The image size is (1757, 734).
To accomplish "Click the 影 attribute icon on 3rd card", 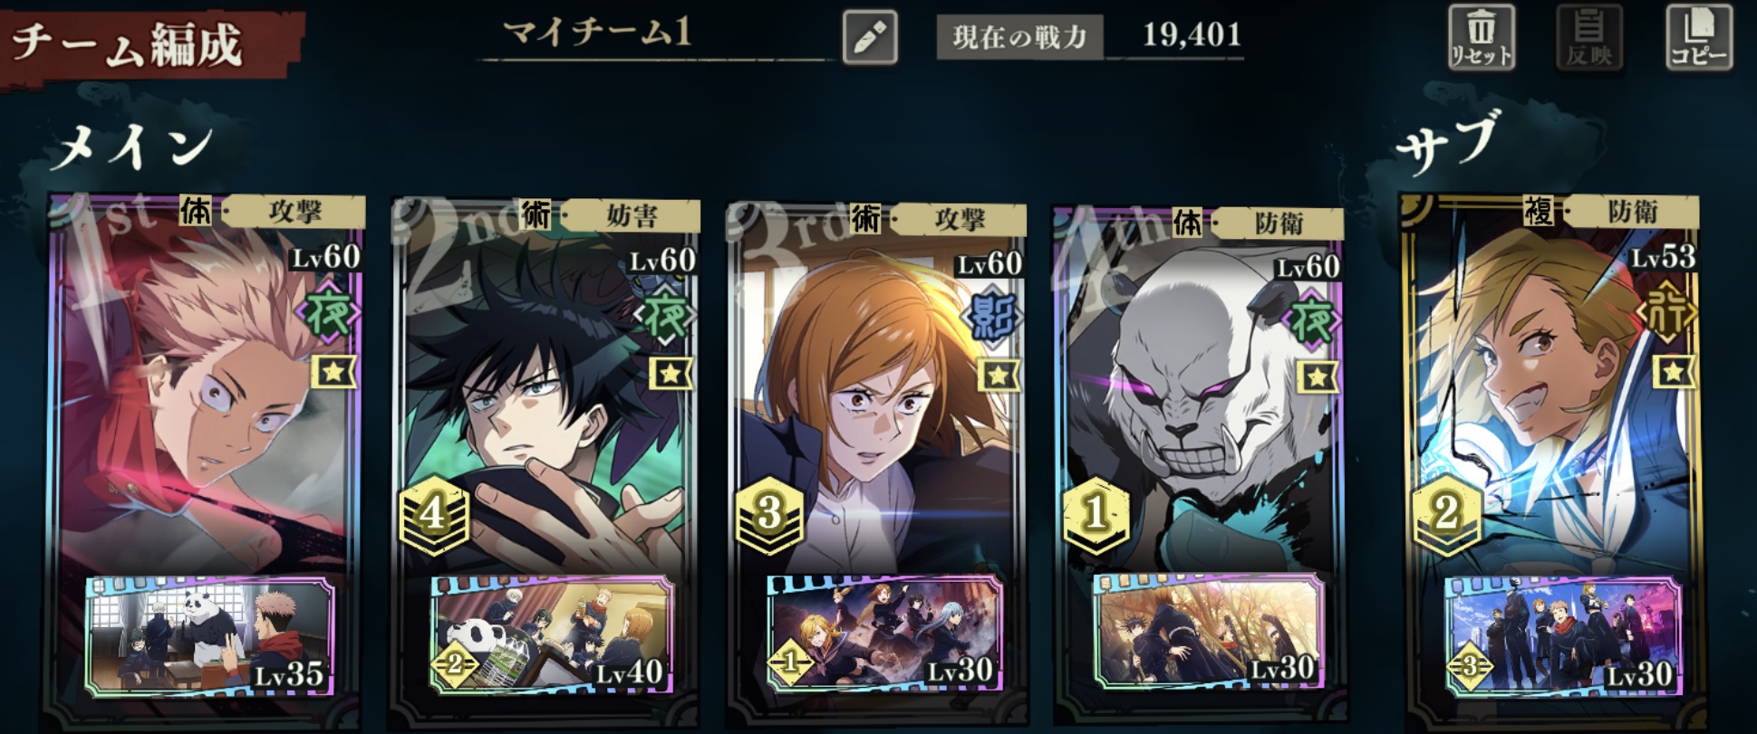I will pyautogui.click(x=992, y=317).
